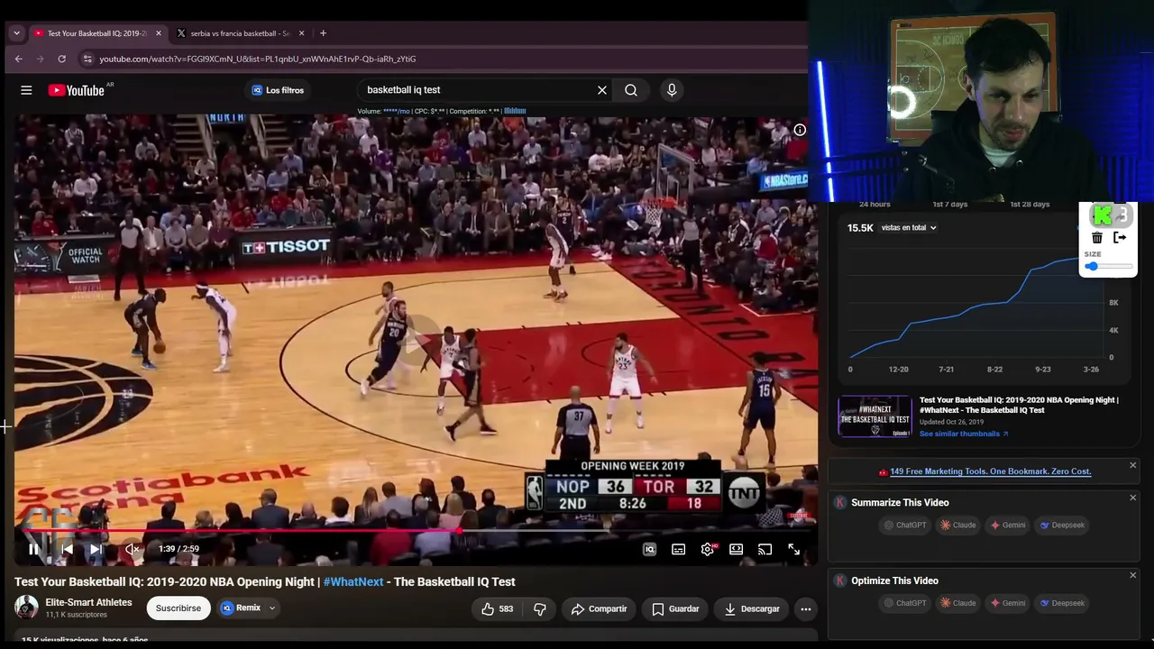Dislike the video

point(540,609)
